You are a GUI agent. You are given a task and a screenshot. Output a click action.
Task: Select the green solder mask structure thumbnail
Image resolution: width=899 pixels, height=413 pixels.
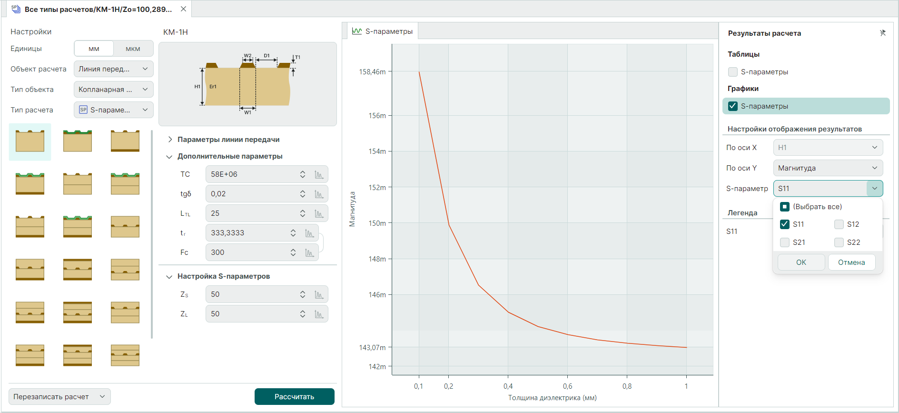78,141
